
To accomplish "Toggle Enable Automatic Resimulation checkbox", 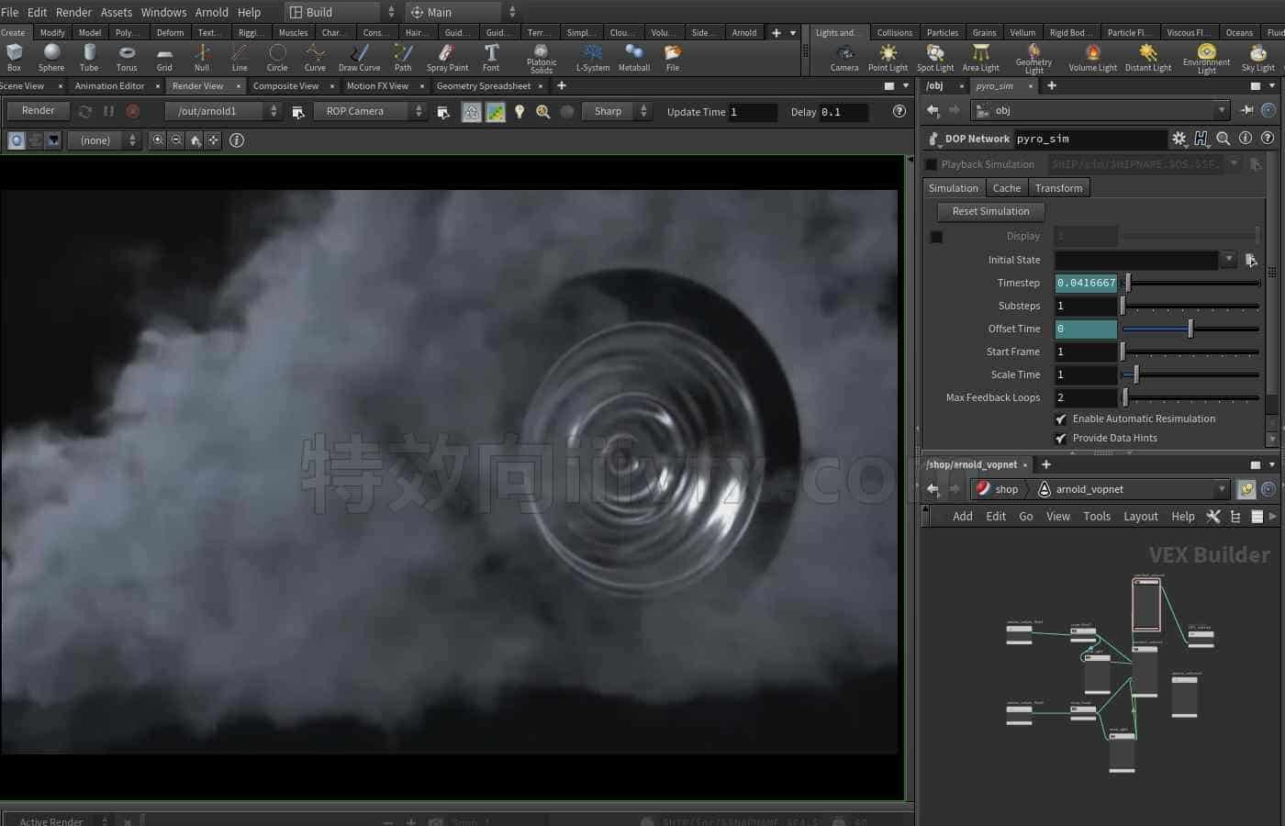I will point(1061,419).
